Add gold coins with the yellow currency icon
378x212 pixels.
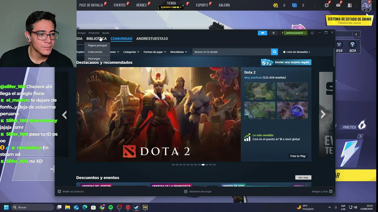pos(276,5)
